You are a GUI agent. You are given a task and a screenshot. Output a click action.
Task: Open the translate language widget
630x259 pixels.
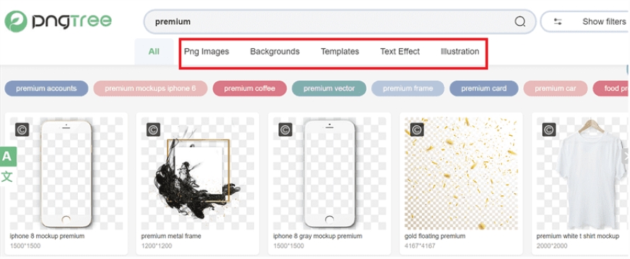pos(7,166)
